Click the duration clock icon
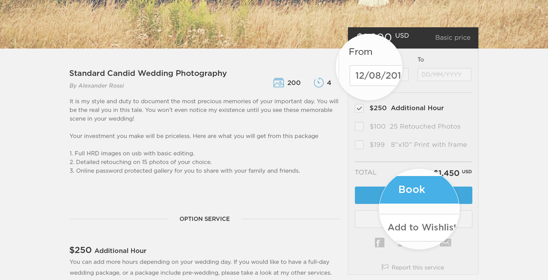Screen dimensions: 548x280 319,83
